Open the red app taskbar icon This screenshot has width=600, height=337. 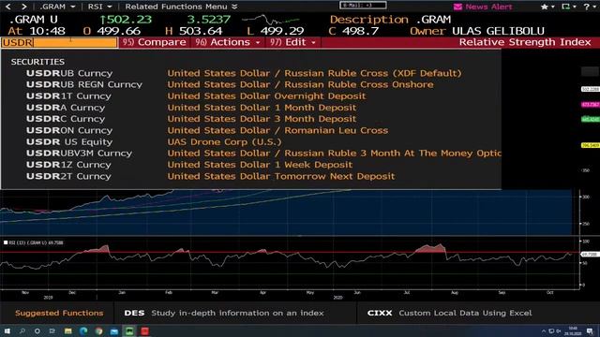point(144,331)
